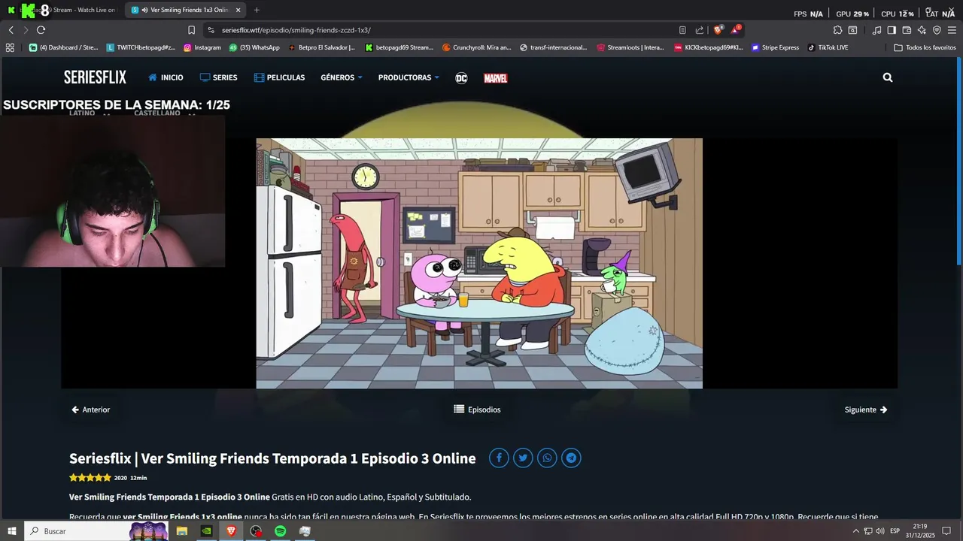Show hidden system tray icons
Viewport: 963px width, 541px height.
click(x=855, y=531)
